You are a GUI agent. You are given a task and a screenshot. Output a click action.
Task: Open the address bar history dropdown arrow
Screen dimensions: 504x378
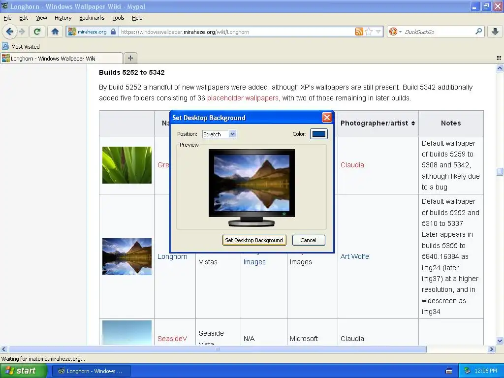click(378, 31)
